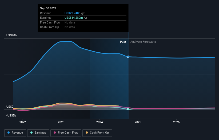
Task: Click the Sep 30 2024 tooltip date
Action: pyautogui.click(x=48, y=8)
